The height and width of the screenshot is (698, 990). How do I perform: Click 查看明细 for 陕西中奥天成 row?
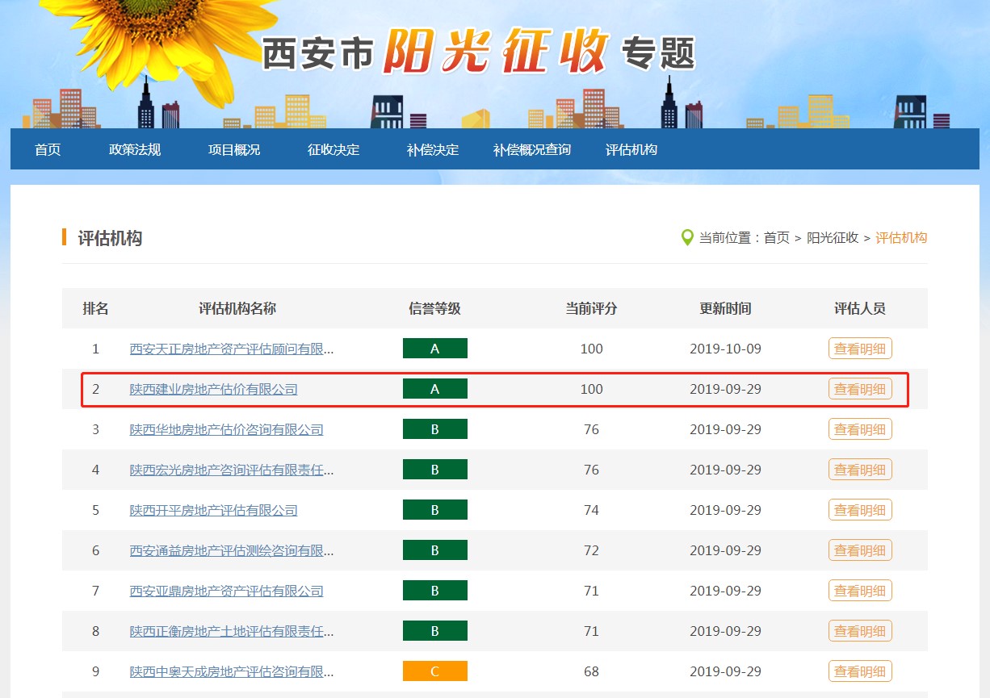coord(860,671)
